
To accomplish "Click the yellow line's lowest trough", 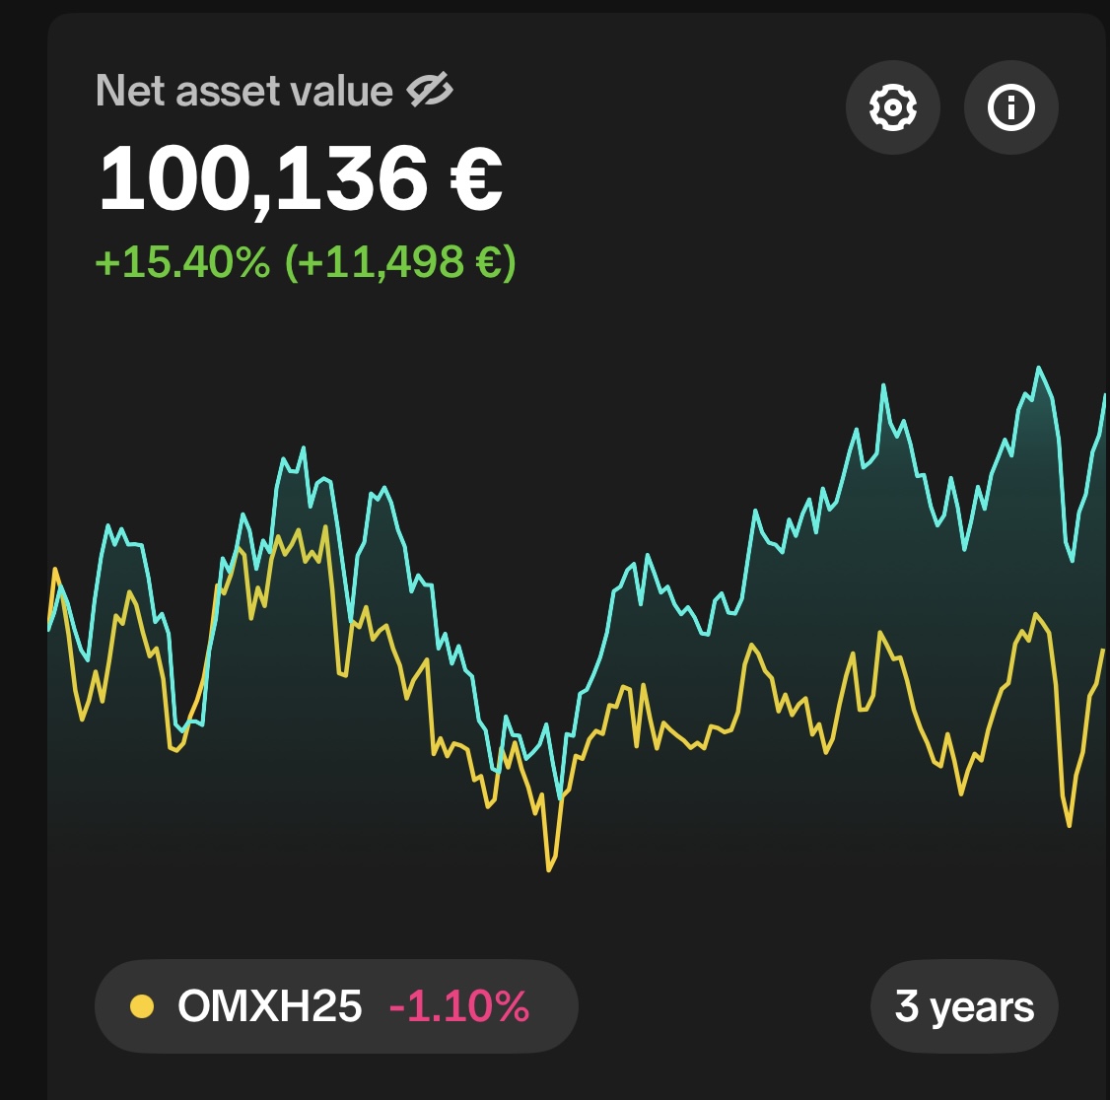I will tap(549, 869).
